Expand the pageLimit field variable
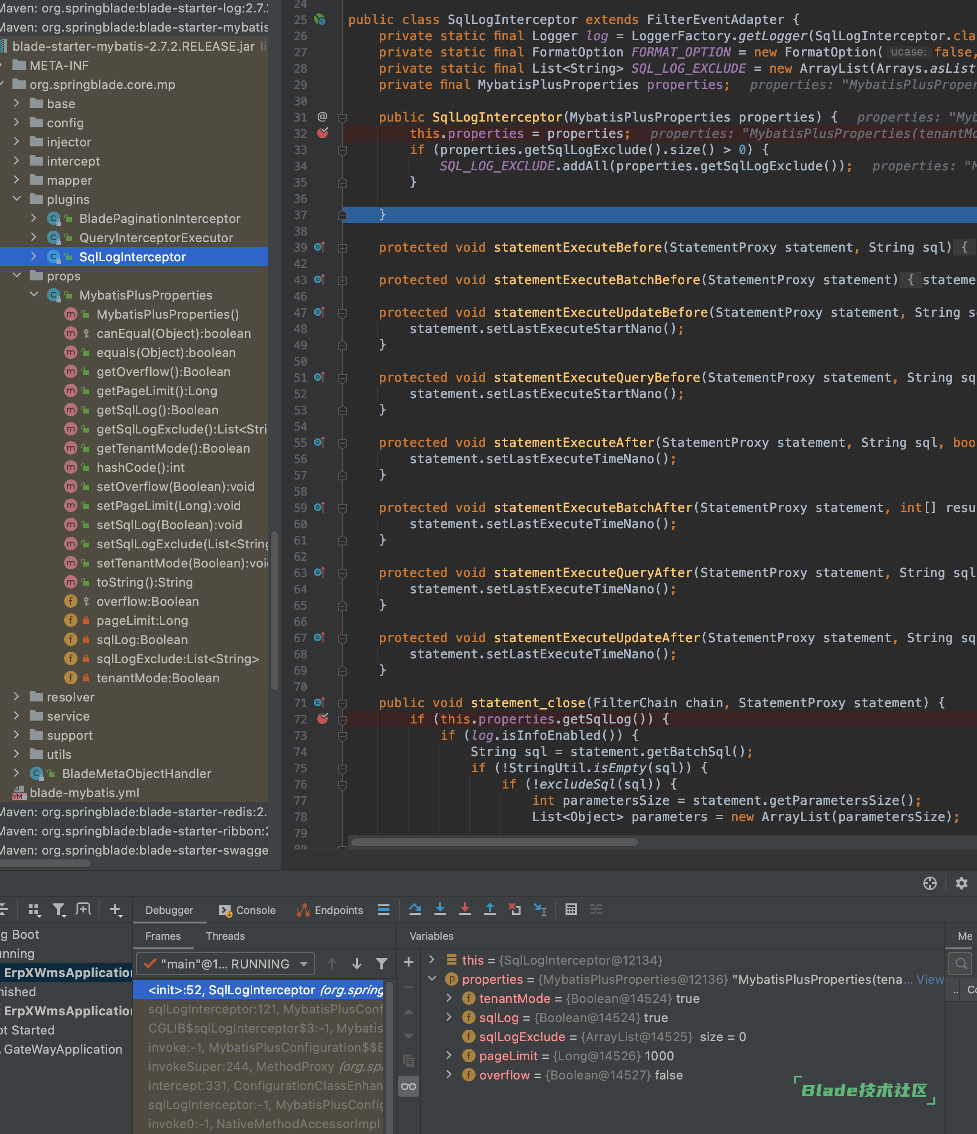Image resolution: width=977 pixels, height=1134 pixels. pos(449,1056)
